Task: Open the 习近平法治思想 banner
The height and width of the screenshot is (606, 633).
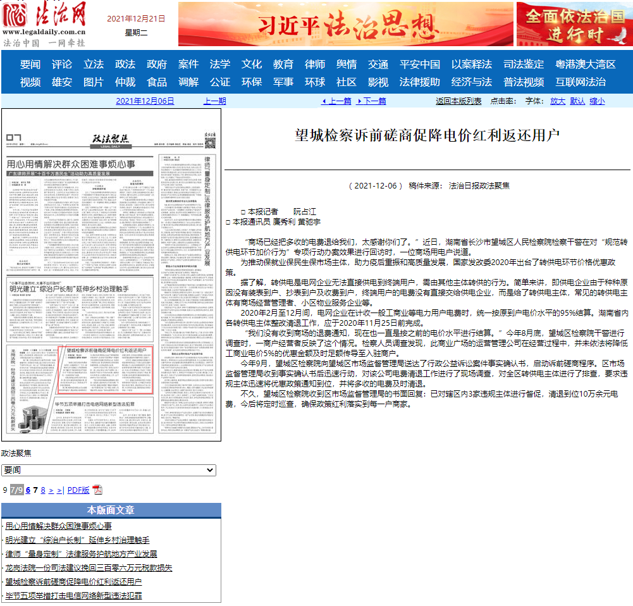Action: (x=345, y=24)
